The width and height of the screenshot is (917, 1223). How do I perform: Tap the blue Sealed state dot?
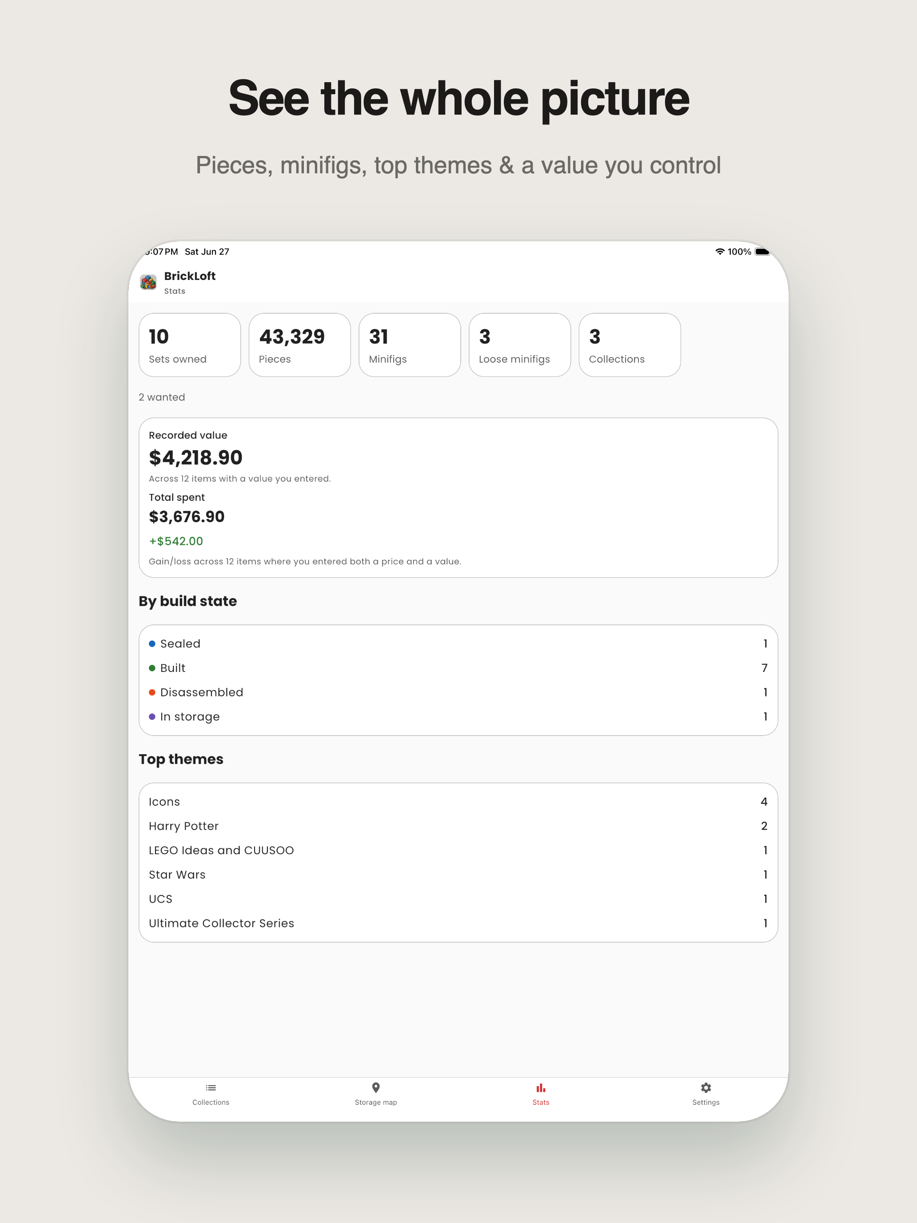pos(152,643)
